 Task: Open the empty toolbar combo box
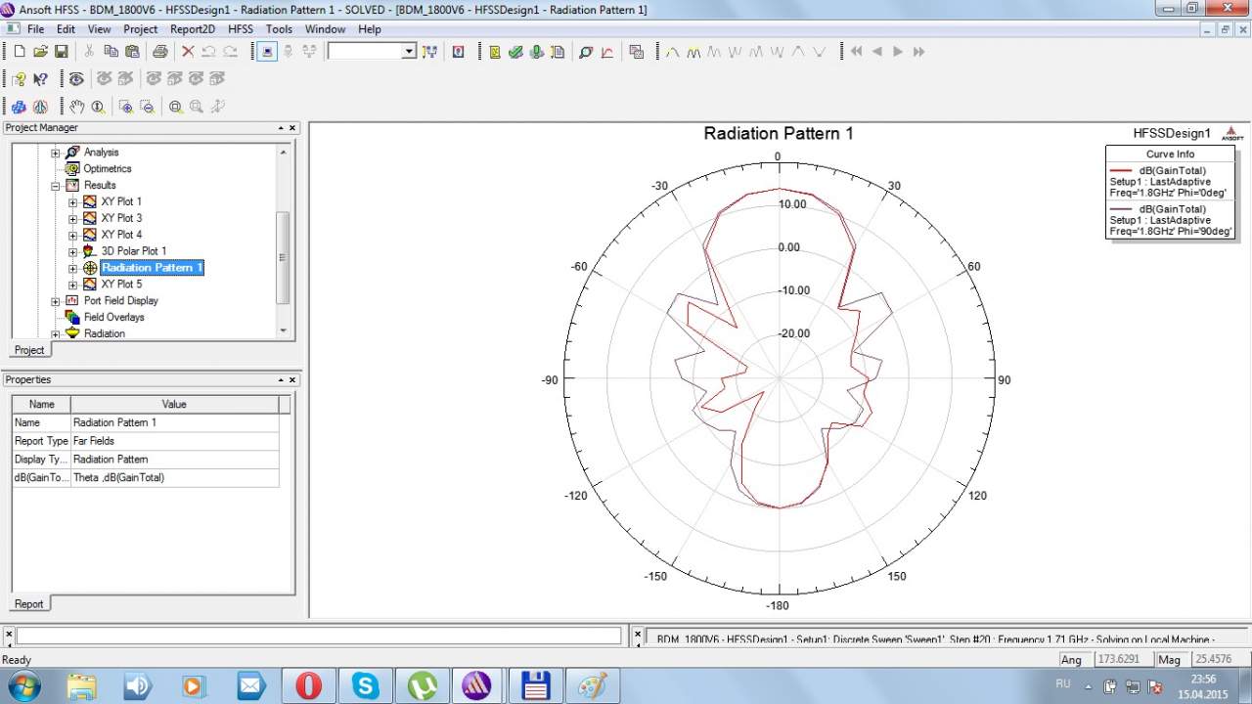[x=409, y=52]
